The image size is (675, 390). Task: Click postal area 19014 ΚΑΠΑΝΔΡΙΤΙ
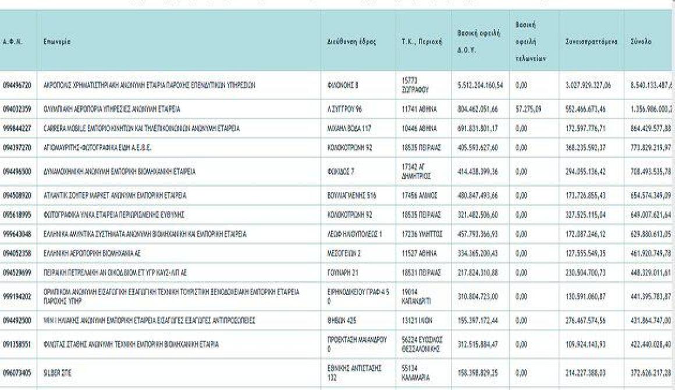pos(416,297)
